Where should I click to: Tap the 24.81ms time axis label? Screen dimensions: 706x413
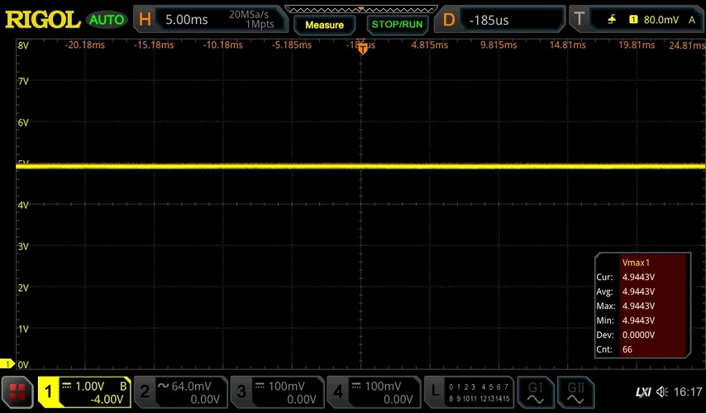click(x=687, y=45)
